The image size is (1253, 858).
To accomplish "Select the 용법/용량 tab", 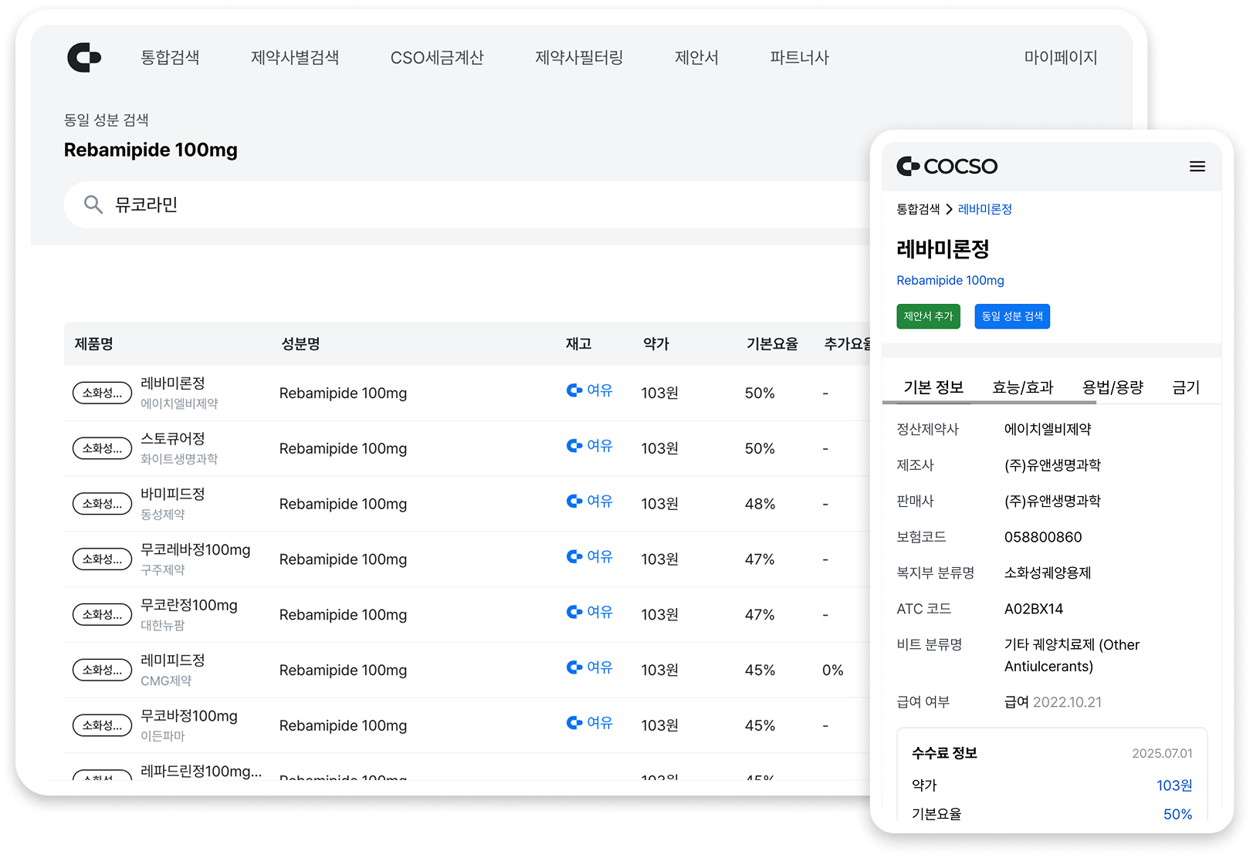I will [x=1112, y=387].
